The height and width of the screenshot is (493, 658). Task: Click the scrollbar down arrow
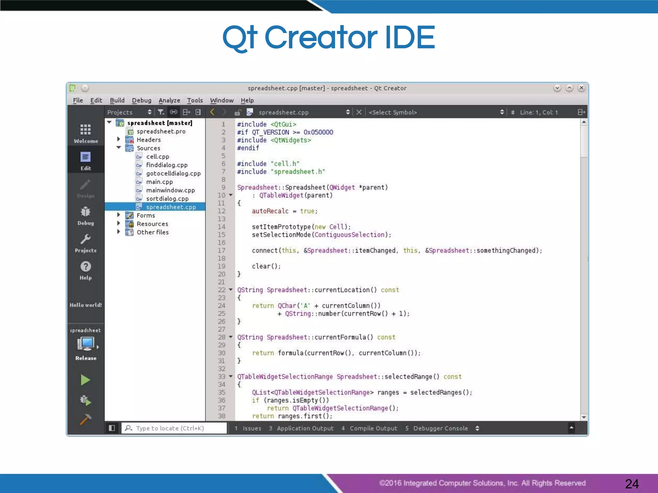pos(584,417)
